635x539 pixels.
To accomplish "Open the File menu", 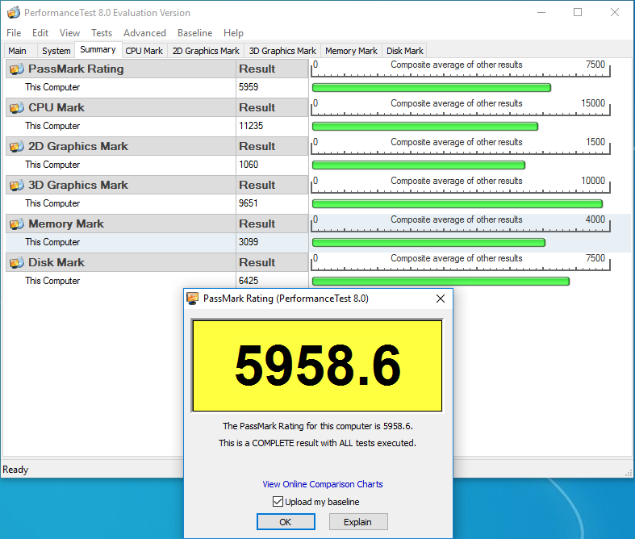I will (14, 33).
